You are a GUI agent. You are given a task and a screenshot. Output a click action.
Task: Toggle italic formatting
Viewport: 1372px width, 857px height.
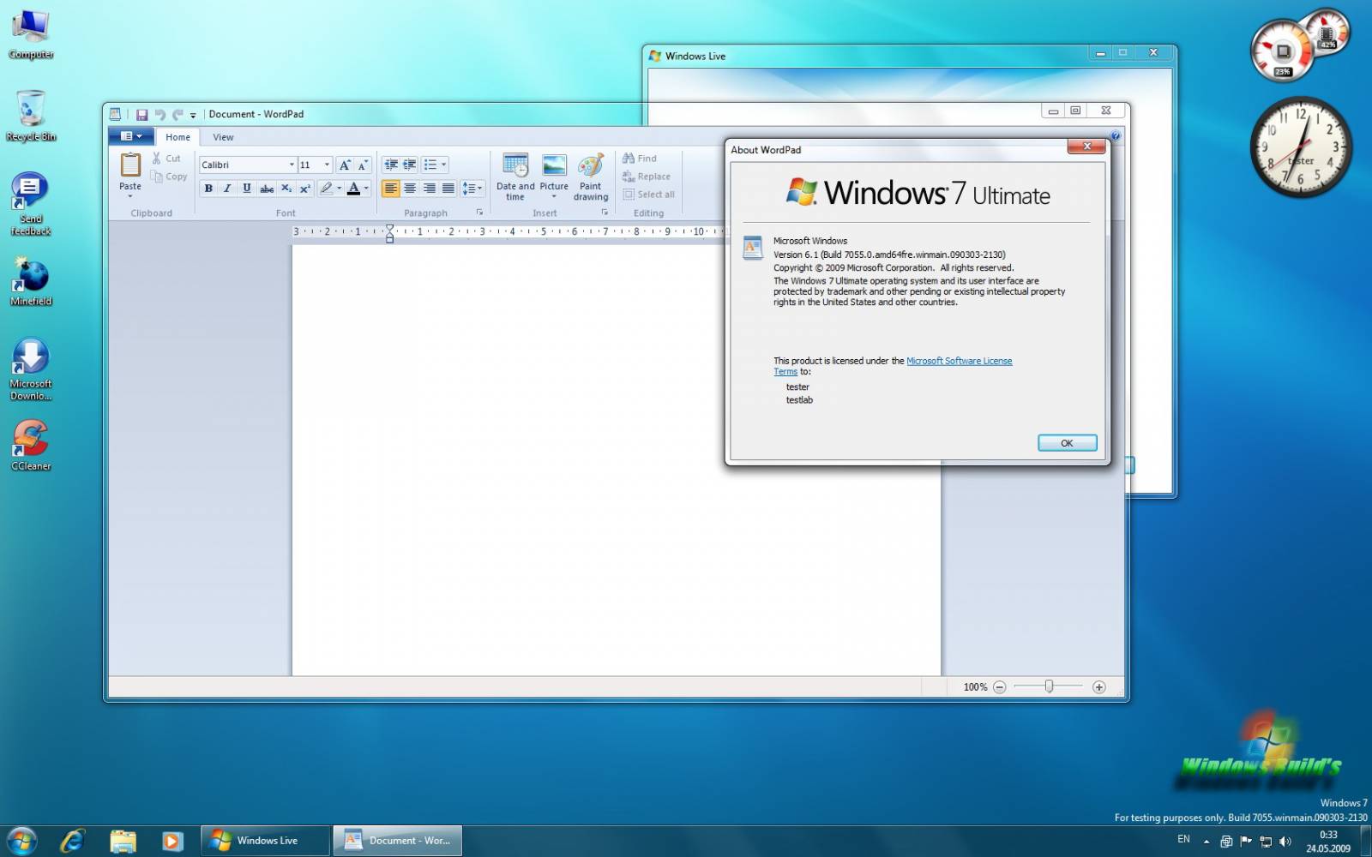(x=227, y=189)
